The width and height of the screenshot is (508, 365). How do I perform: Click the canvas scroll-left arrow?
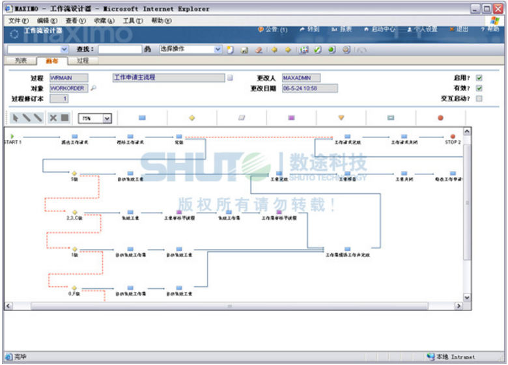coord(8,306)
